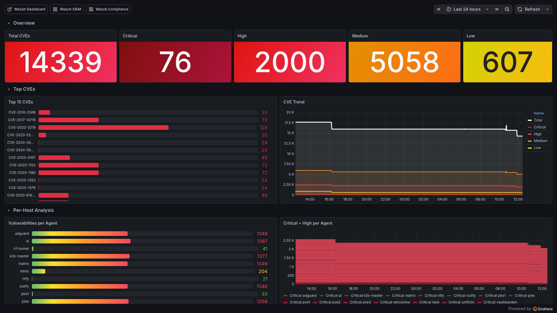Screen dimensions: 557x313
Task: Open the Wazuh SIEM dashboard link
Action: pos(67,9)
